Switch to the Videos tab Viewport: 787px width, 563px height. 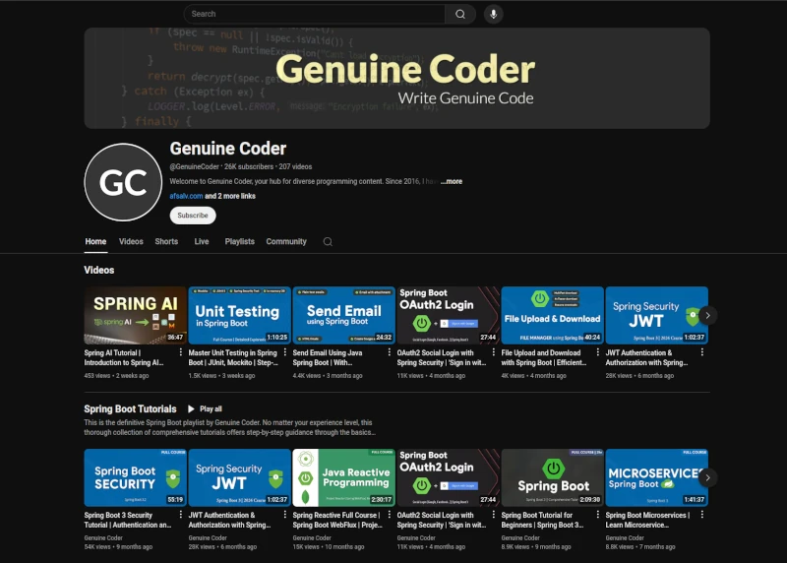(x=131, y=241)
